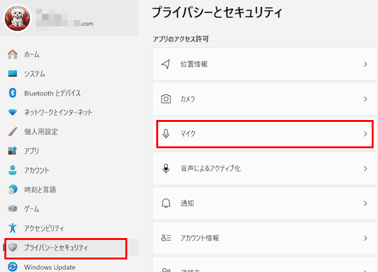Viewport: 378px width, 272px height.
Task: Open アカウント settings category
Action: click(69, 170)
